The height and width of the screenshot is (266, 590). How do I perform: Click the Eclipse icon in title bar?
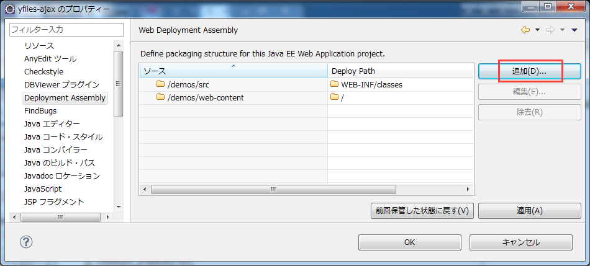(x=11, y=10)
